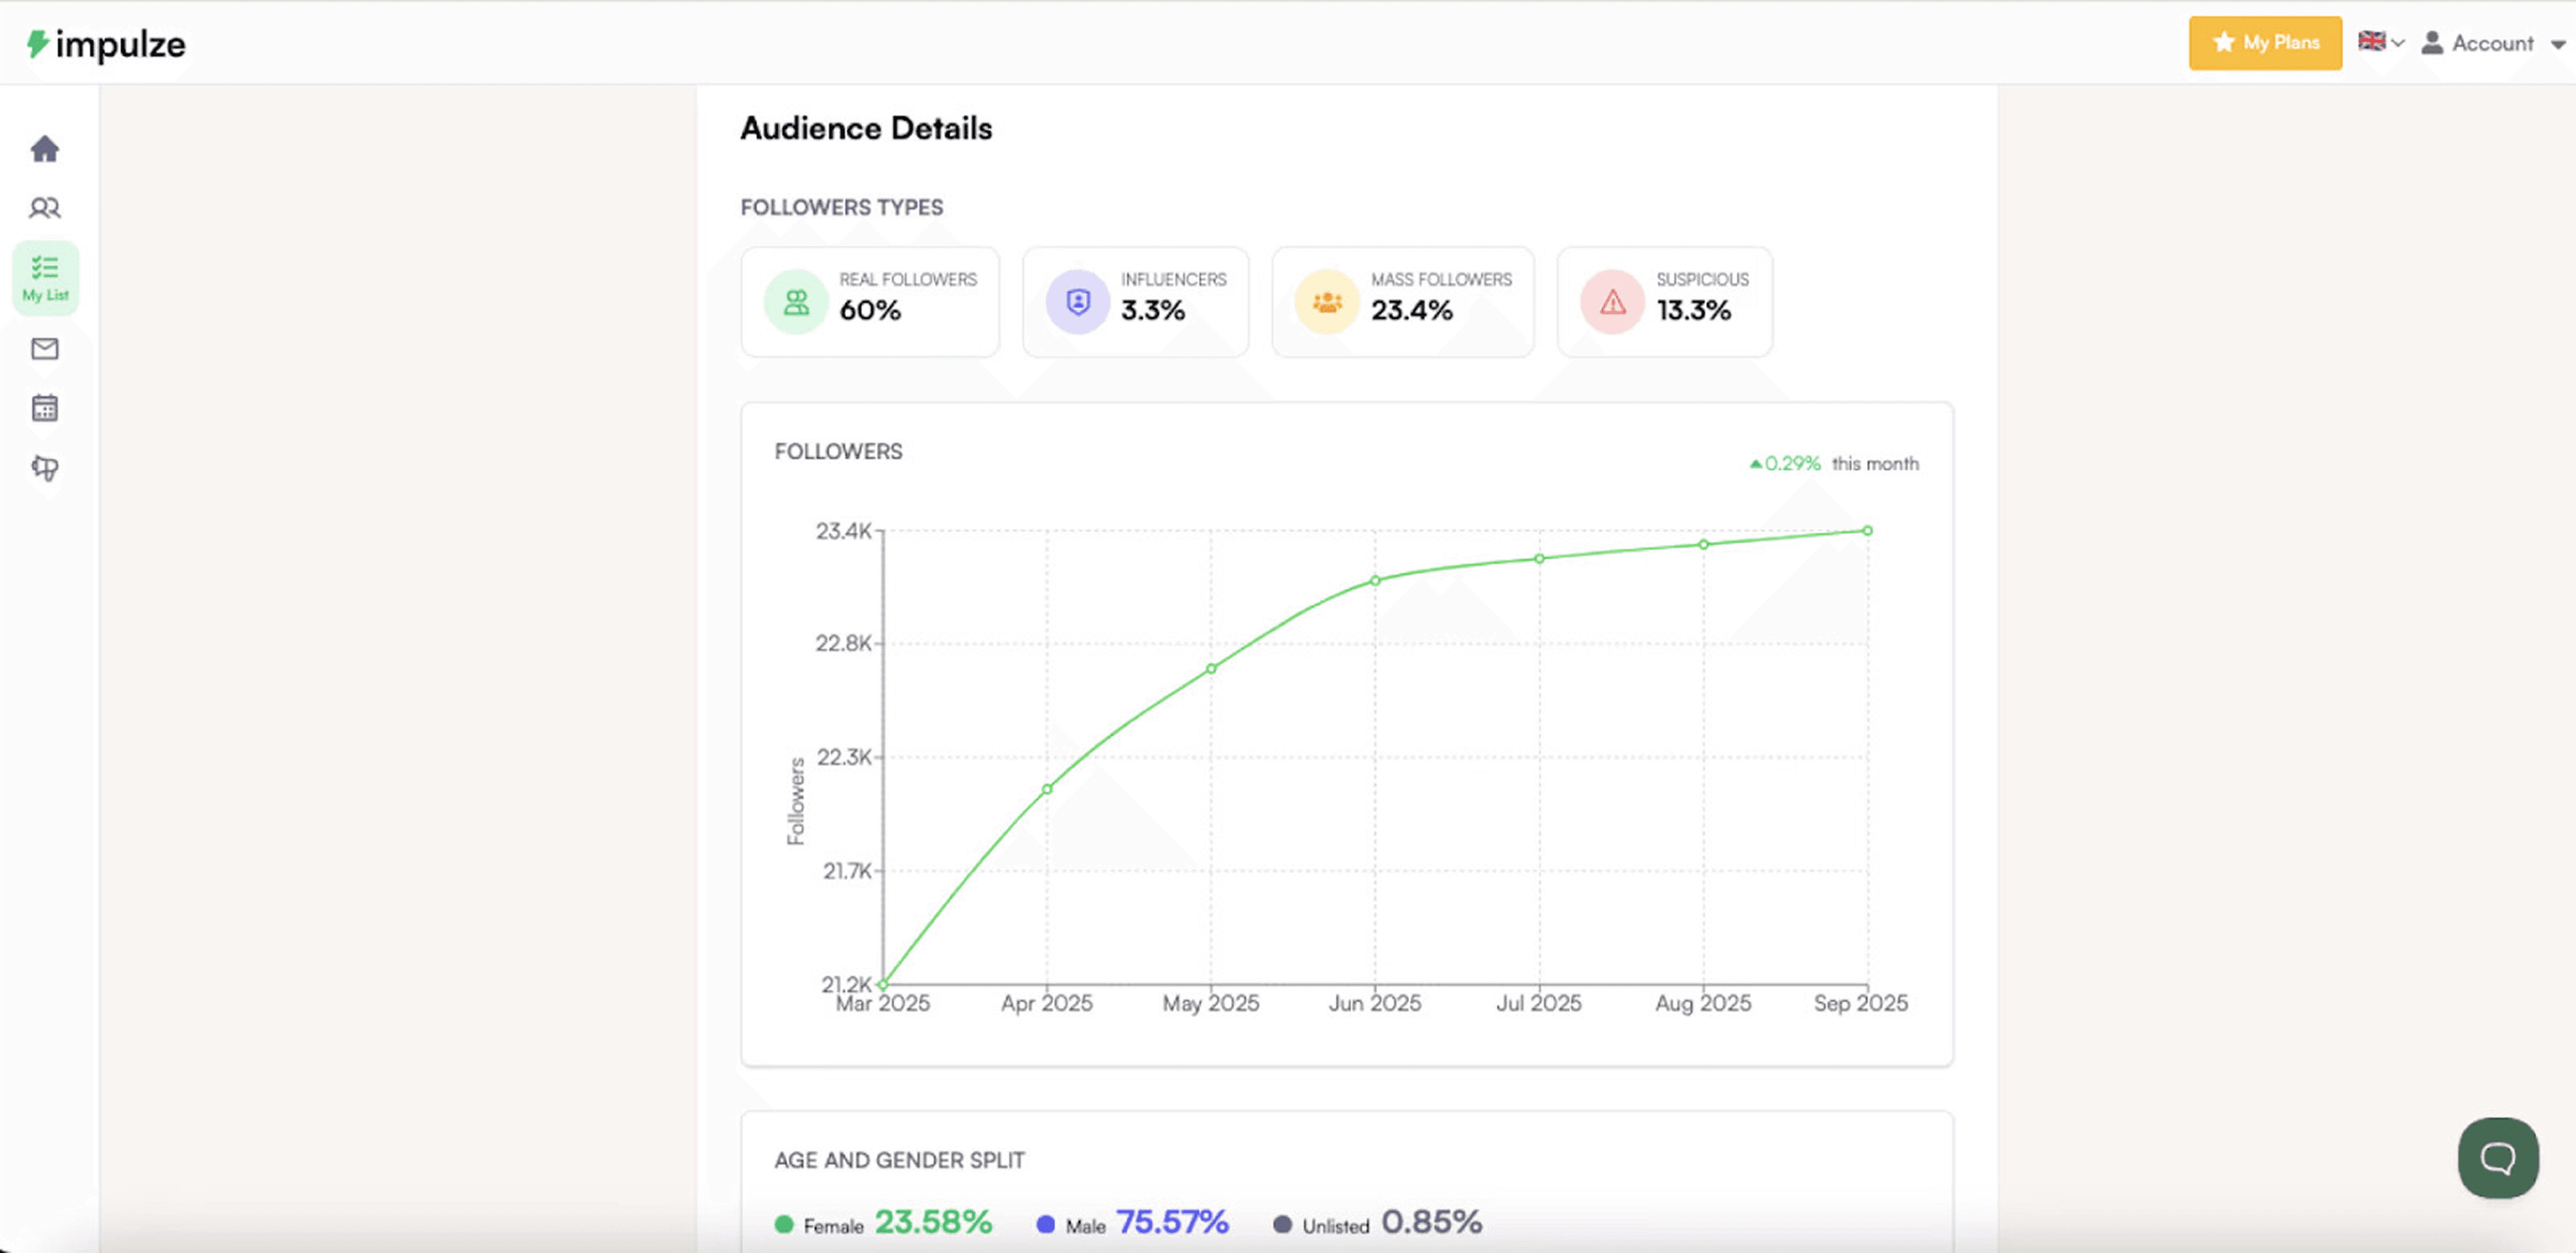Click the Account label in header

[x=2492, y=43]
